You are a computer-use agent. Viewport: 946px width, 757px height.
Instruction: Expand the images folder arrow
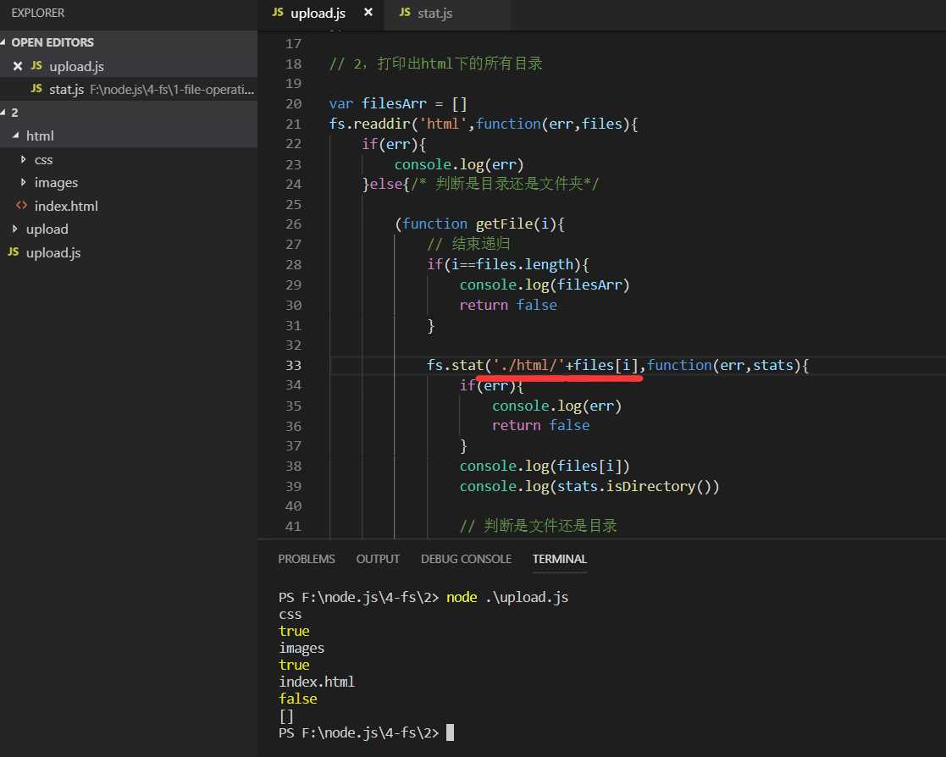click(x=24, y=182)
